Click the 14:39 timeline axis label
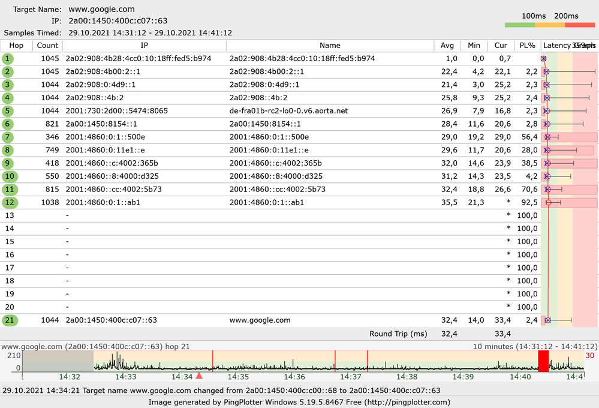599x408 pixels. coord(463,377)
